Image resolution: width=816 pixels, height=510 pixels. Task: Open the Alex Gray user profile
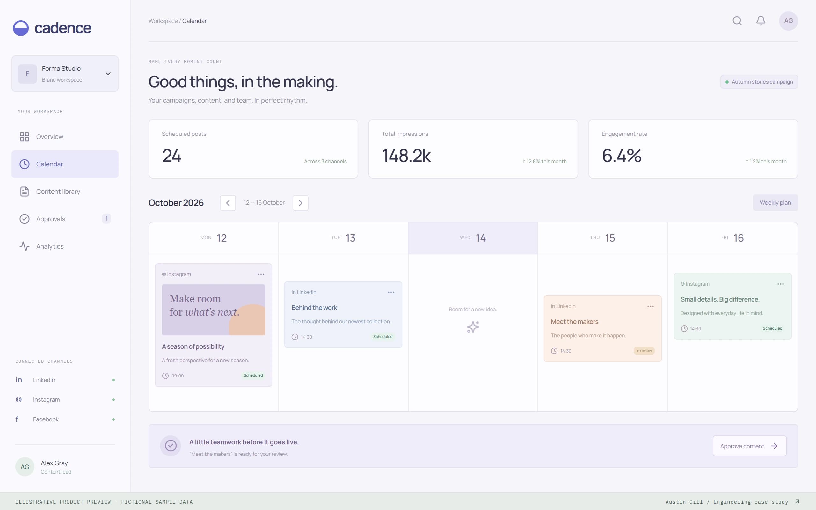coord(65,467)
